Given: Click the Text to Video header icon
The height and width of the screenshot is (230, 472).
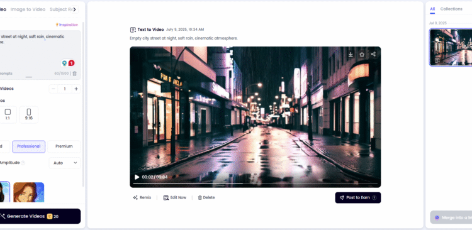Looking at the screenshot, I should [x=133, y=30].
